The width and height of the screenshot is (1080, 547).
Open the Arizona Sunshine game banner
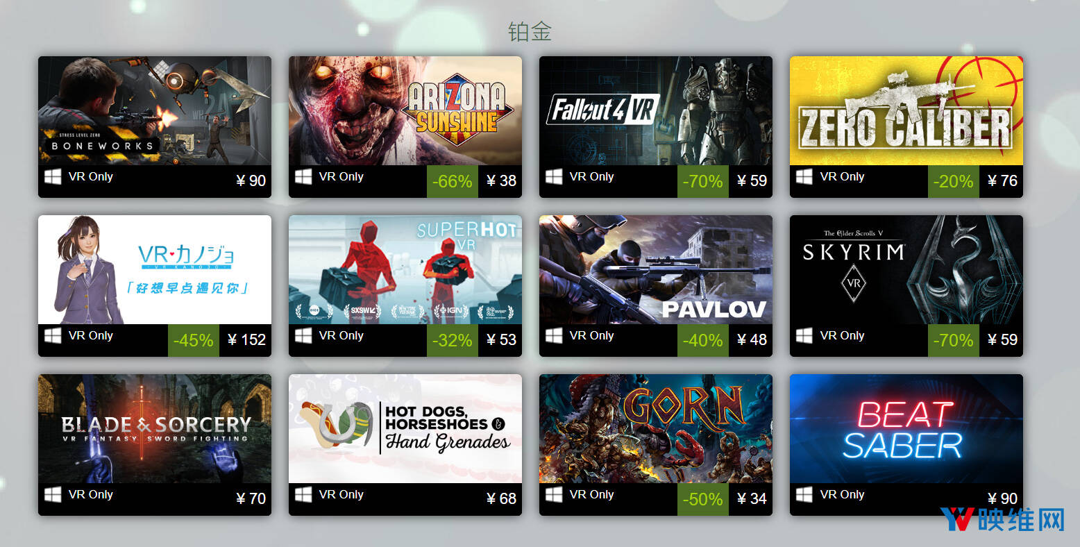(x=405, y=110)
